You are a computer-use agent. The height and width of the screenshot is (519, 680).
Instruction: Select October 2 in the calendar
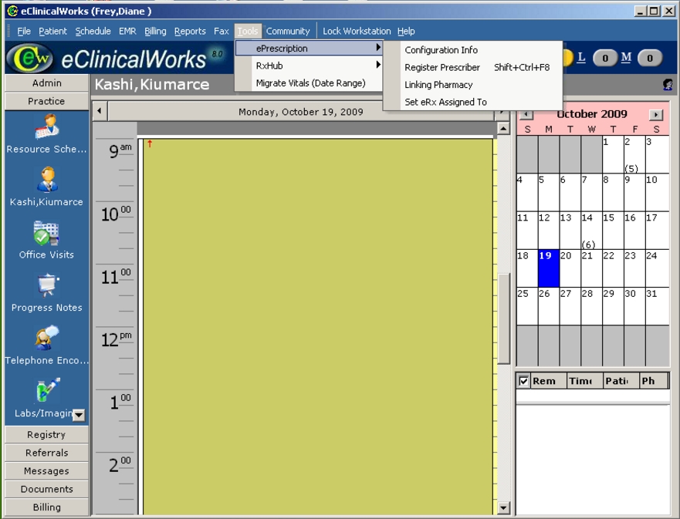pos(634,154)
